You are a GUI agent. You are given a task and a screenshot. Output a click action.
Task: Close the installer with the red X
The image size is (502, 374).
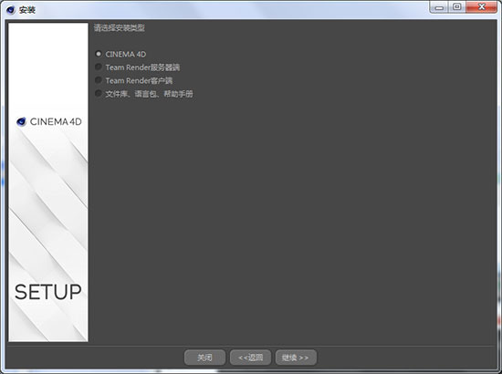[482, 7]
